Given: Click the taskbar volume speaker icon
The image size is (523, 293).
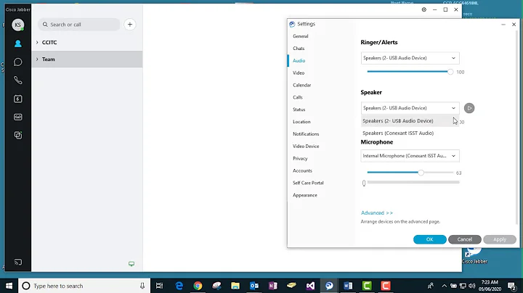Looking at the screenshot, I should (x=471, y=286).
